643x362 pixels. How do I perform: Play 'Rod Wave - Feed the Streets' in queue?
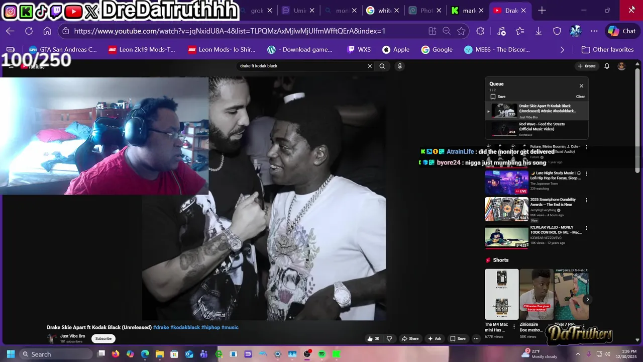tap(537, 129)
